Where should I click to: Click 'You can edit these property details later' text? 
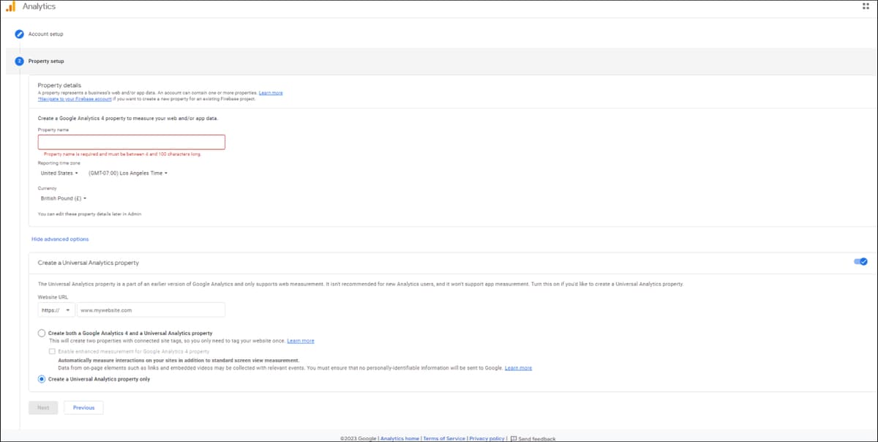pyautogui.click(x=89, y=214)
